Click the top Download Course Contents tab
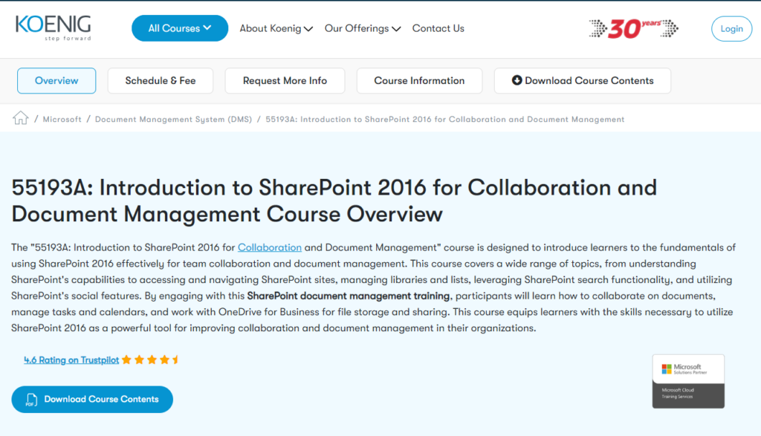The height and width of the screenshot is (436, 761). click(583, 80)
